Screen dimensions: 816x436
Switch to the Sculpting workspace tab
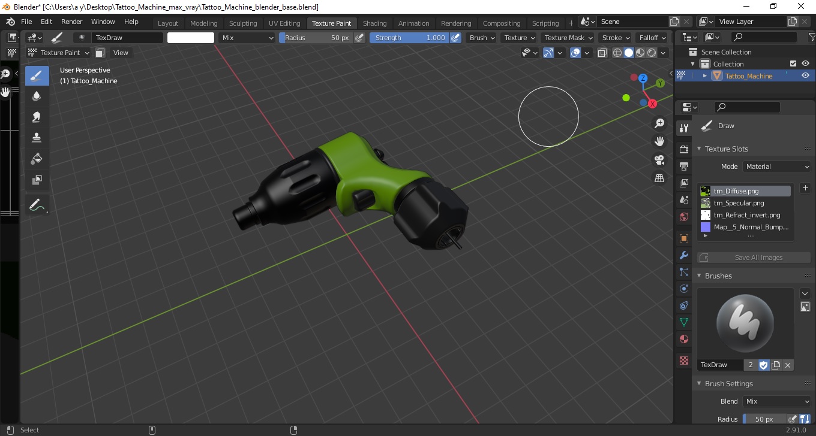(243, 23)
